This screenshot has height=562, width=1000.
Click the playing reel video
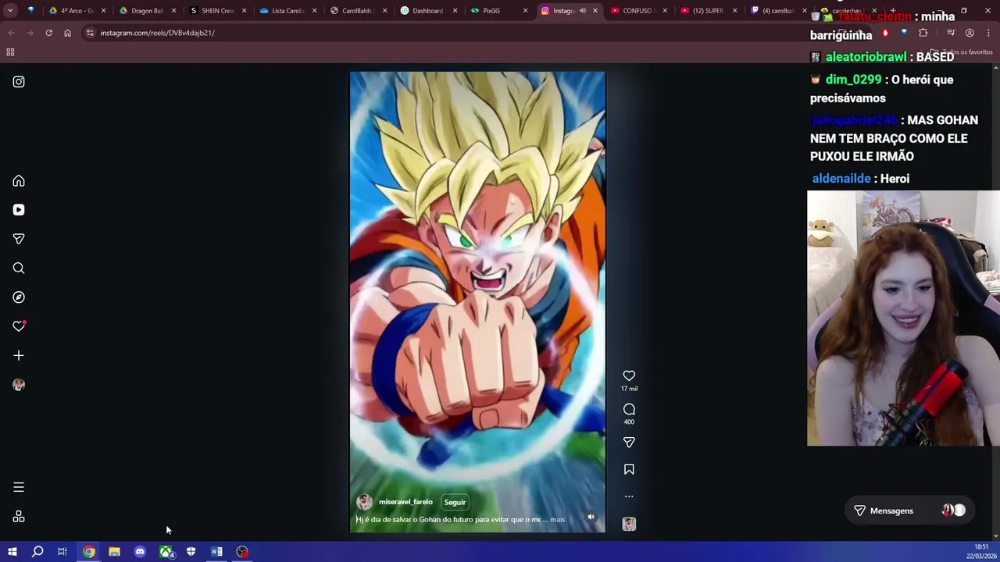pos(477,301)
